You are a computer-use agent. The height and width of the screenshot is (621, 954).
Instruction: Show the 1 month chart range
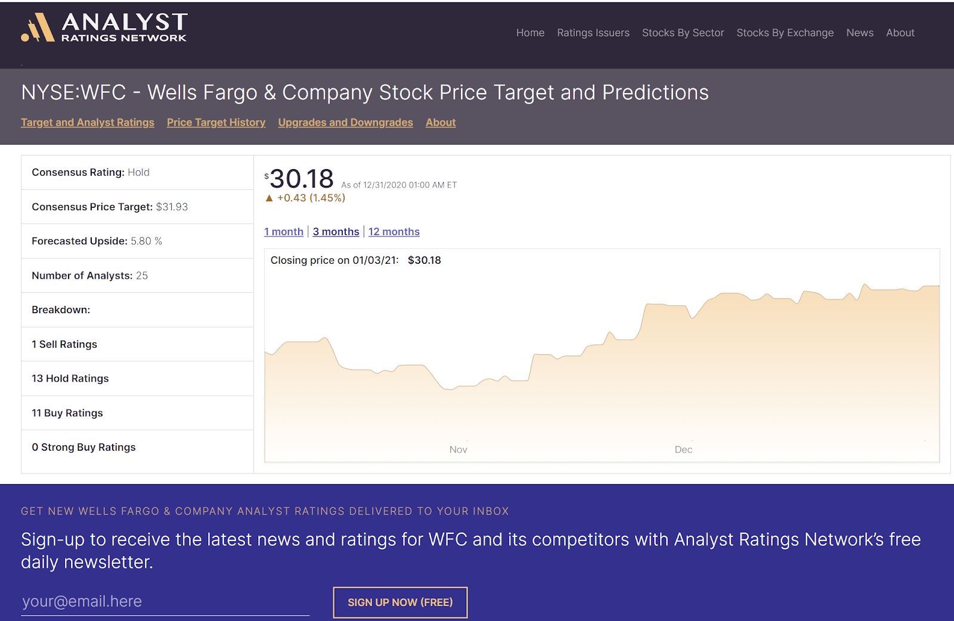pos(284,232)
